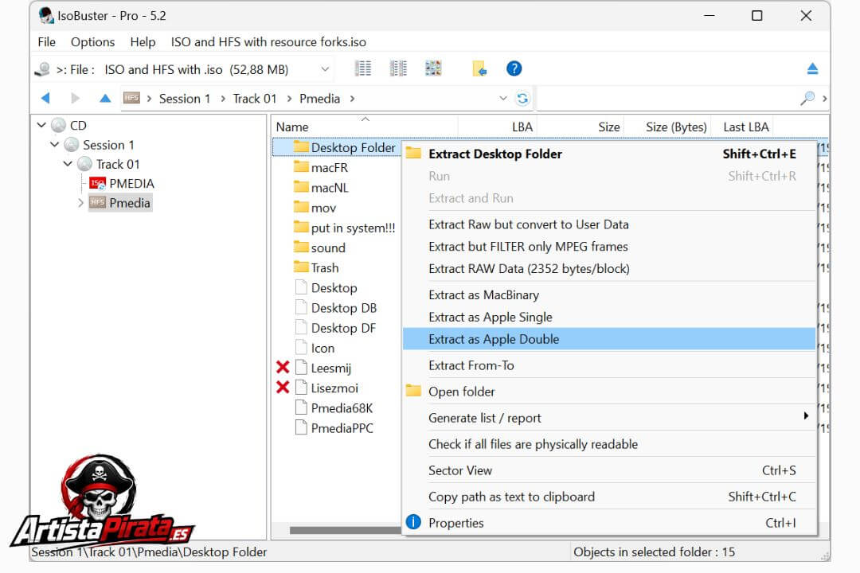Click Pmedia in the breadcrumb path

pyautogui.click(x=320, y=99)
